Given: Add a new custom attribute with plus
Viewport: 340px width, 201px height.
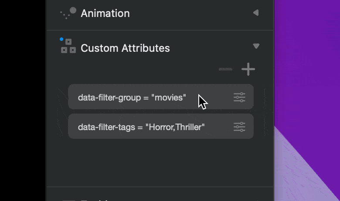Looking at the screenshot, I should tap(248, 69).
